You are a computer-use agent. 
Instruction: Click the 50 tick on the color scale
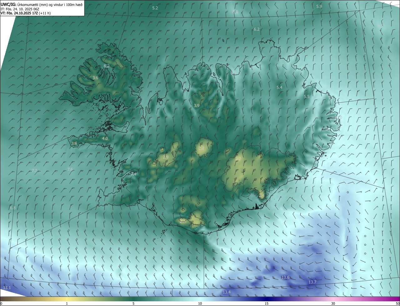(x=397, y=304)
